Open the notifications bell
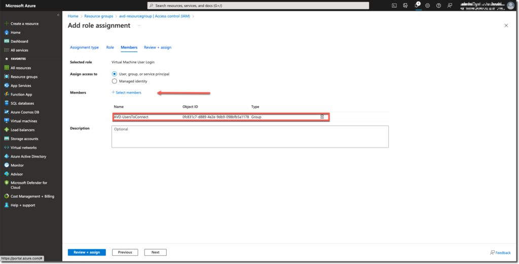519x264 pixels. [417, 6]
